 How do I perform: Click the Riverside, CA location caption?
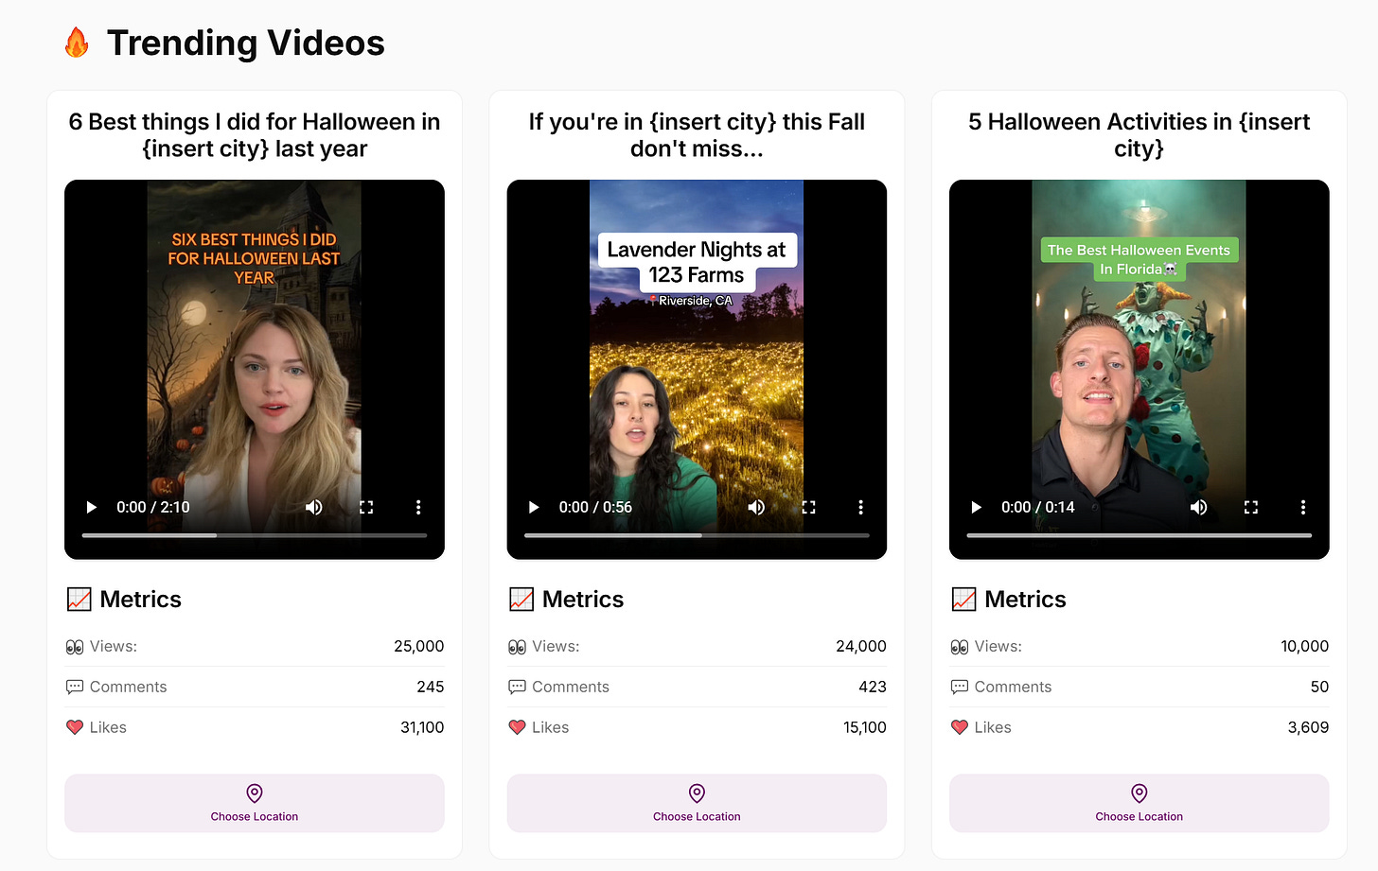691,301
